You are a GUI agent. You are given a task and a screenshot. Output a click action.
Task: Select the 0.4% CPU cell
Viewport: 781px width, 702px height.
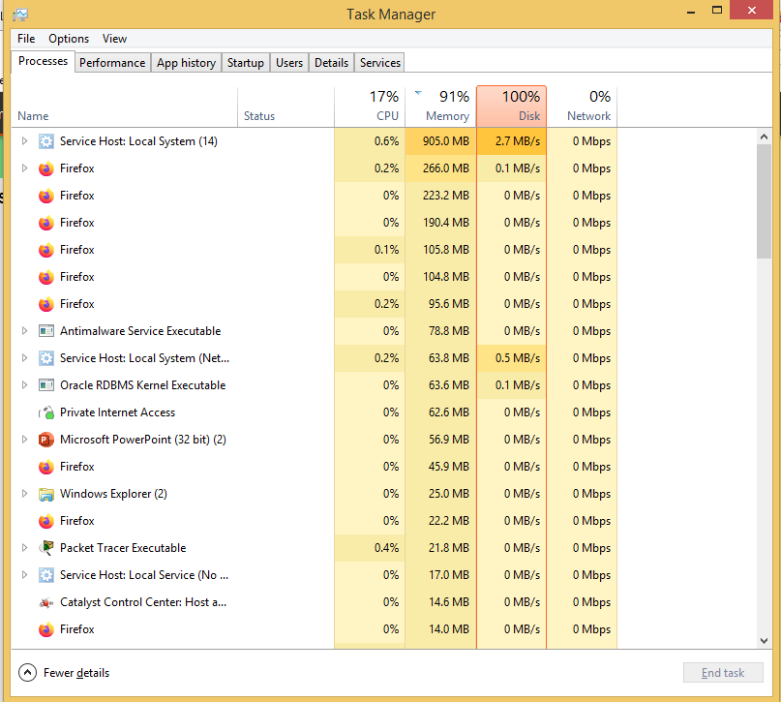coord(370,548)
